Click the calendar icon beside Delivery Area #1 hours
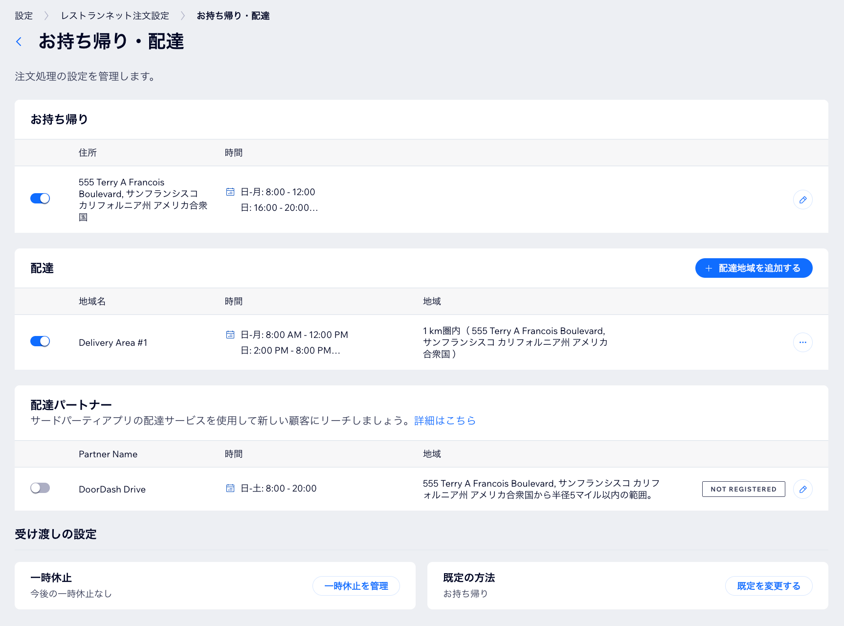The width and height of the screenshot is (844, 626). coord(230,335)
